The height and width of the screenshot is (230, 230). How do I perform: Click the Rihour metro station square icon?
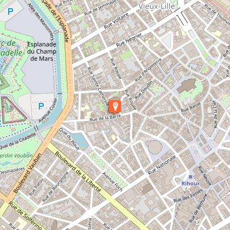click(191, 177)
